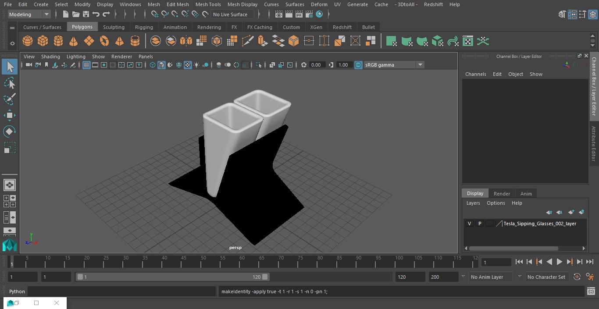Create a polygon sphere from the shelf
The width and height of the screenshot is (599, 309).
(x=28, y=41)
